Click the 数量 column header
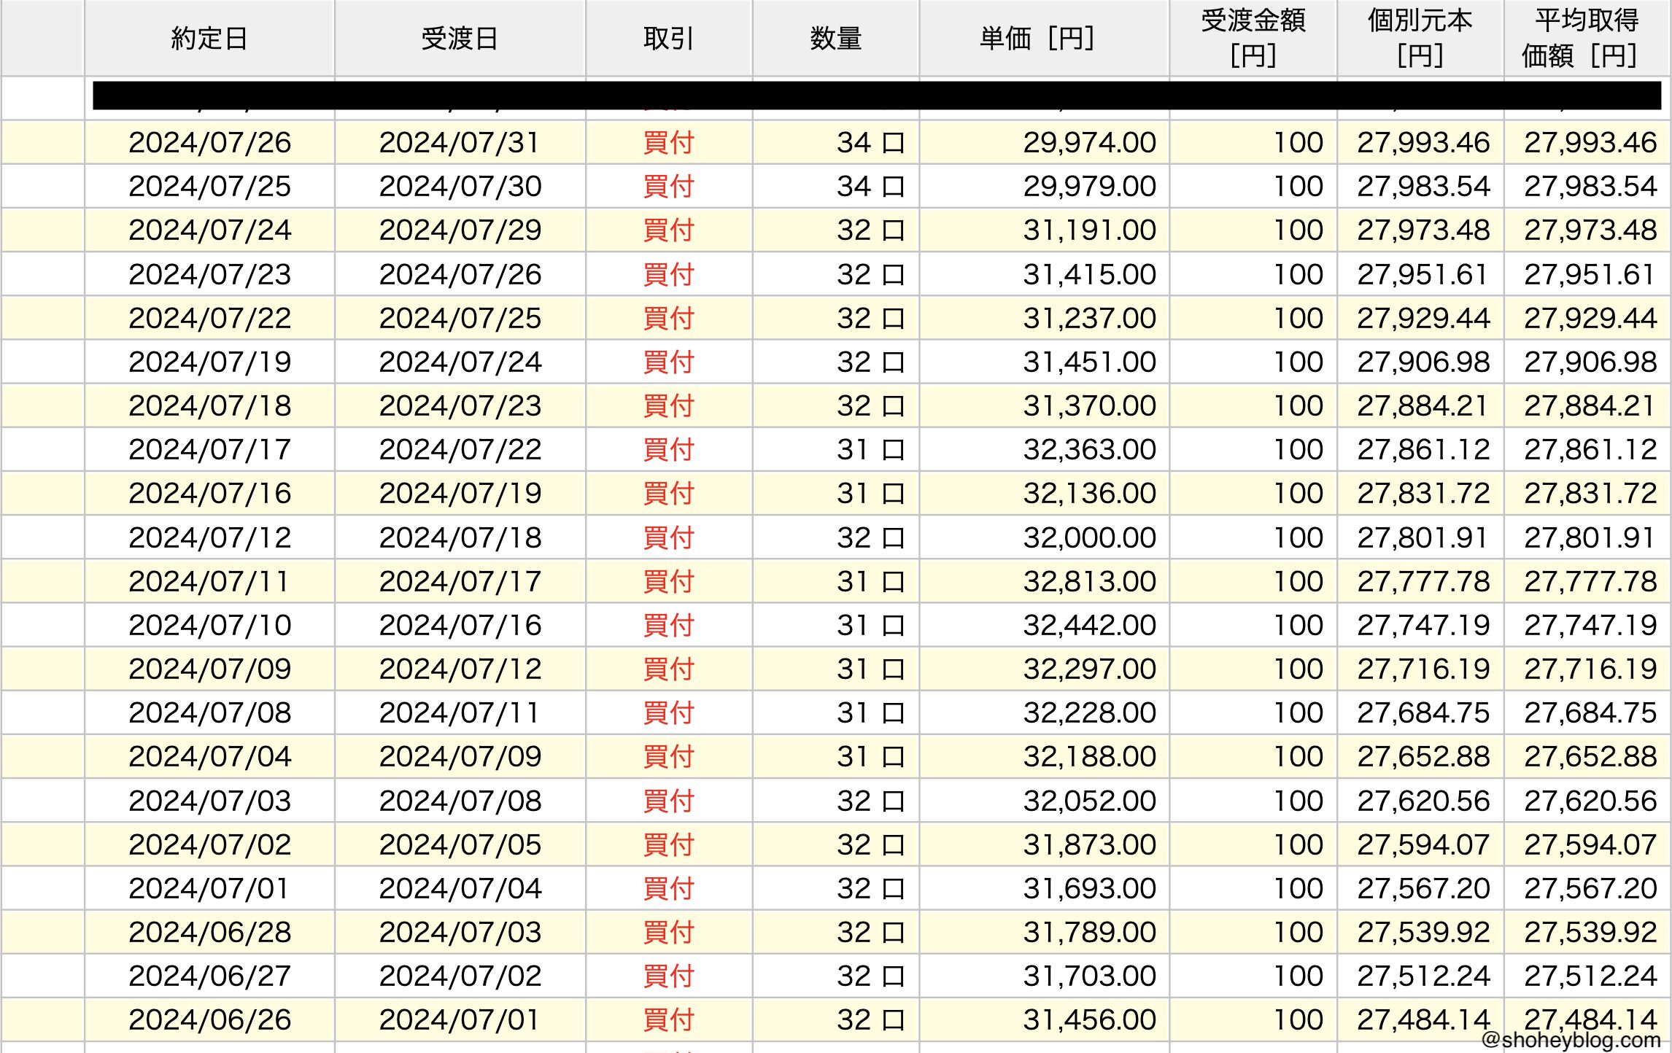 click(836, 38)
